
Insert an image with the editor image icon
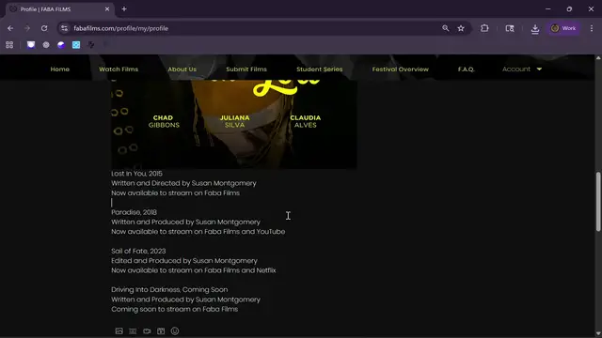click(119, 331)
